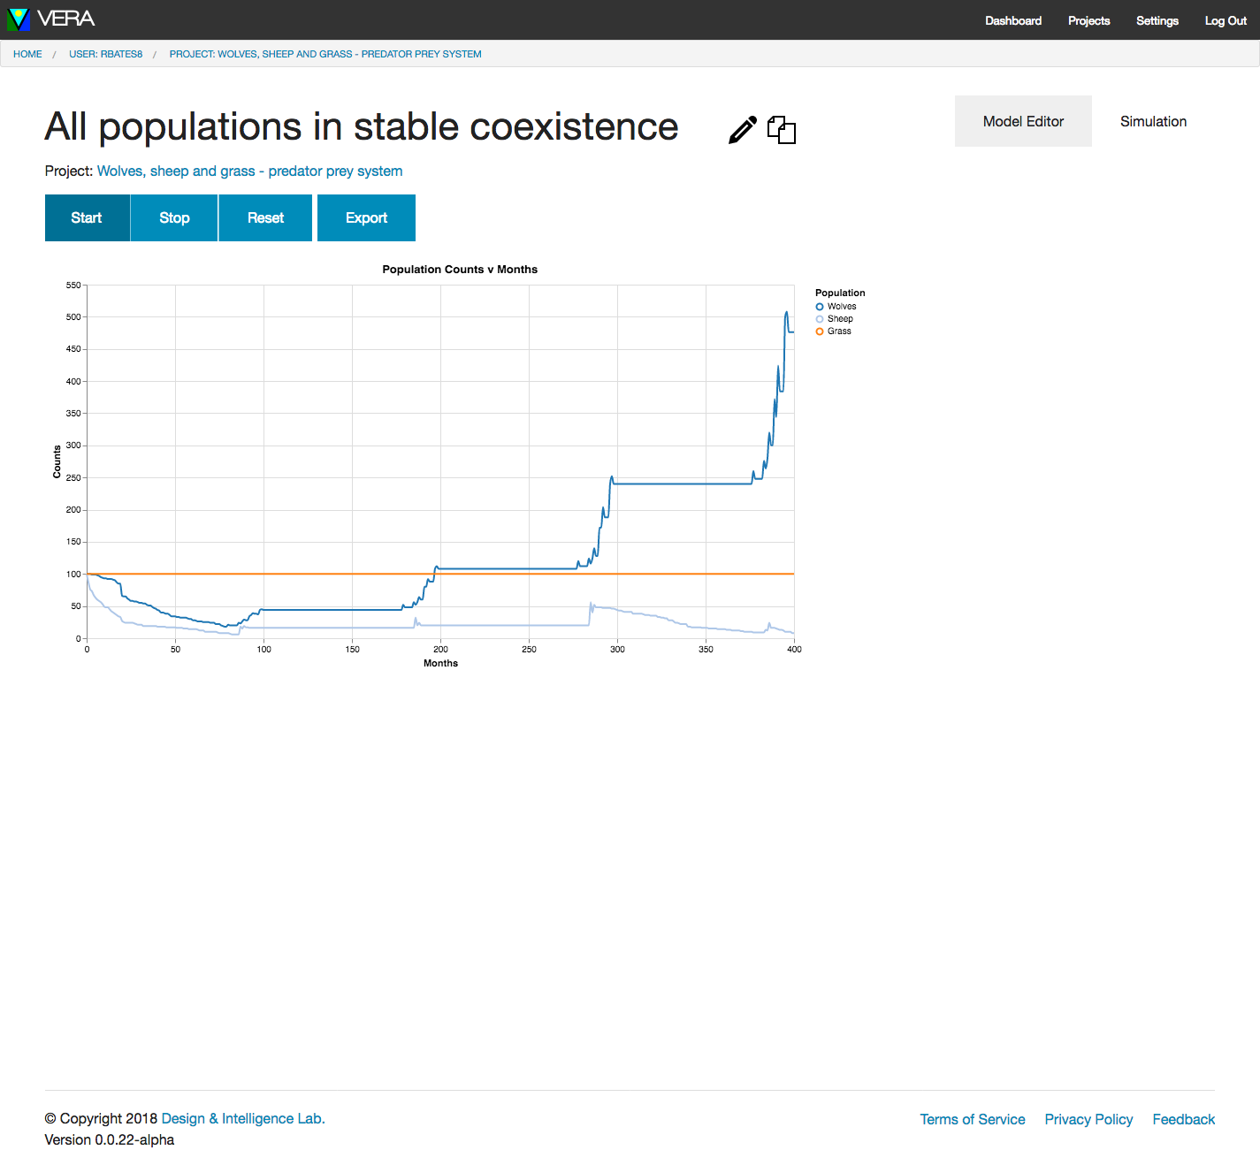The image size is (1260, 1150).
Task: Go to Projects in the navbar
Action: (1088, 20)
